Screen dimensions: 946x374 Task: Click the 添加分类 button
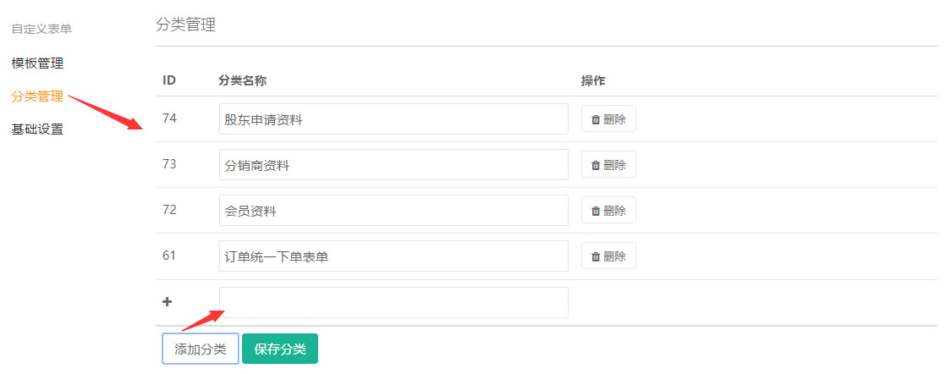click(x=201, y=349)
